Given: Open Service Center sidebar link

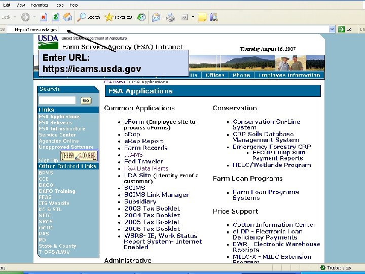Looking at the screenshot, I should coord(57,134).
